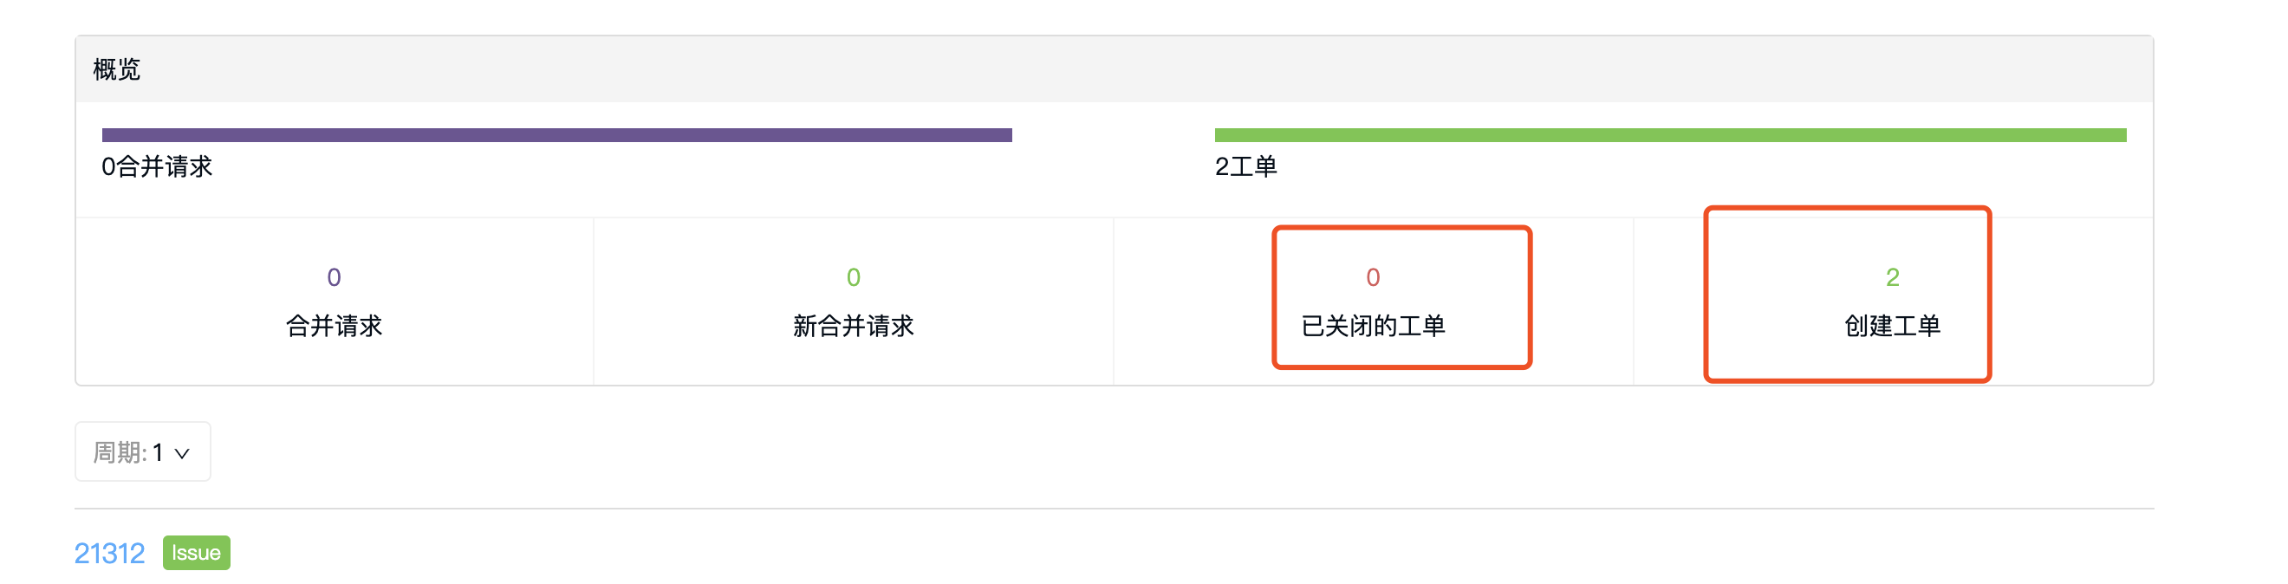The width and height of the screenshot is (2288, 584).
Task: Click the green 工单 progress bar
Action: point(1670,135)
